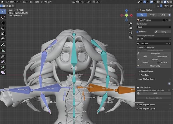
Task: Uncheck the Init Scale checkbox
Action: coord(138,32)
